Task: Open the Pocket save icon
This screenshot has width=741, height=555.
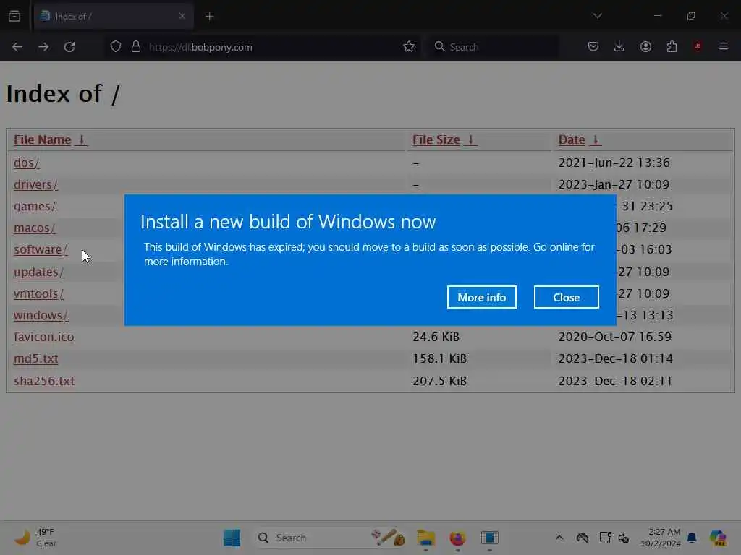Action: (x=593, y=46)
